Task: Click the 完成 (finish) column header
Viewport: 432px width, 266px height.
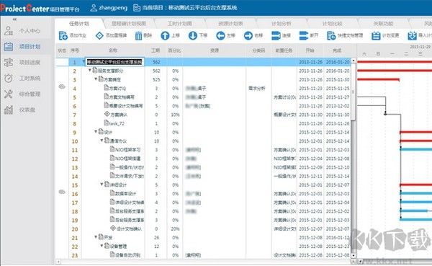Action: 337,50
